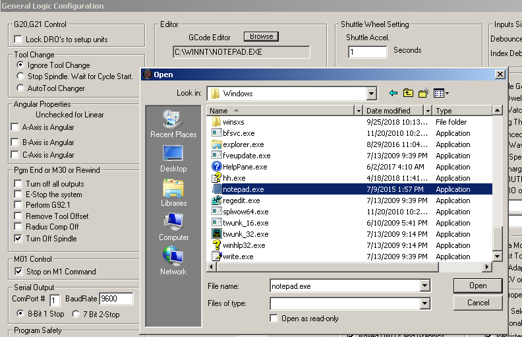Click the horizontal scrollbar track

tap(461, 266)
